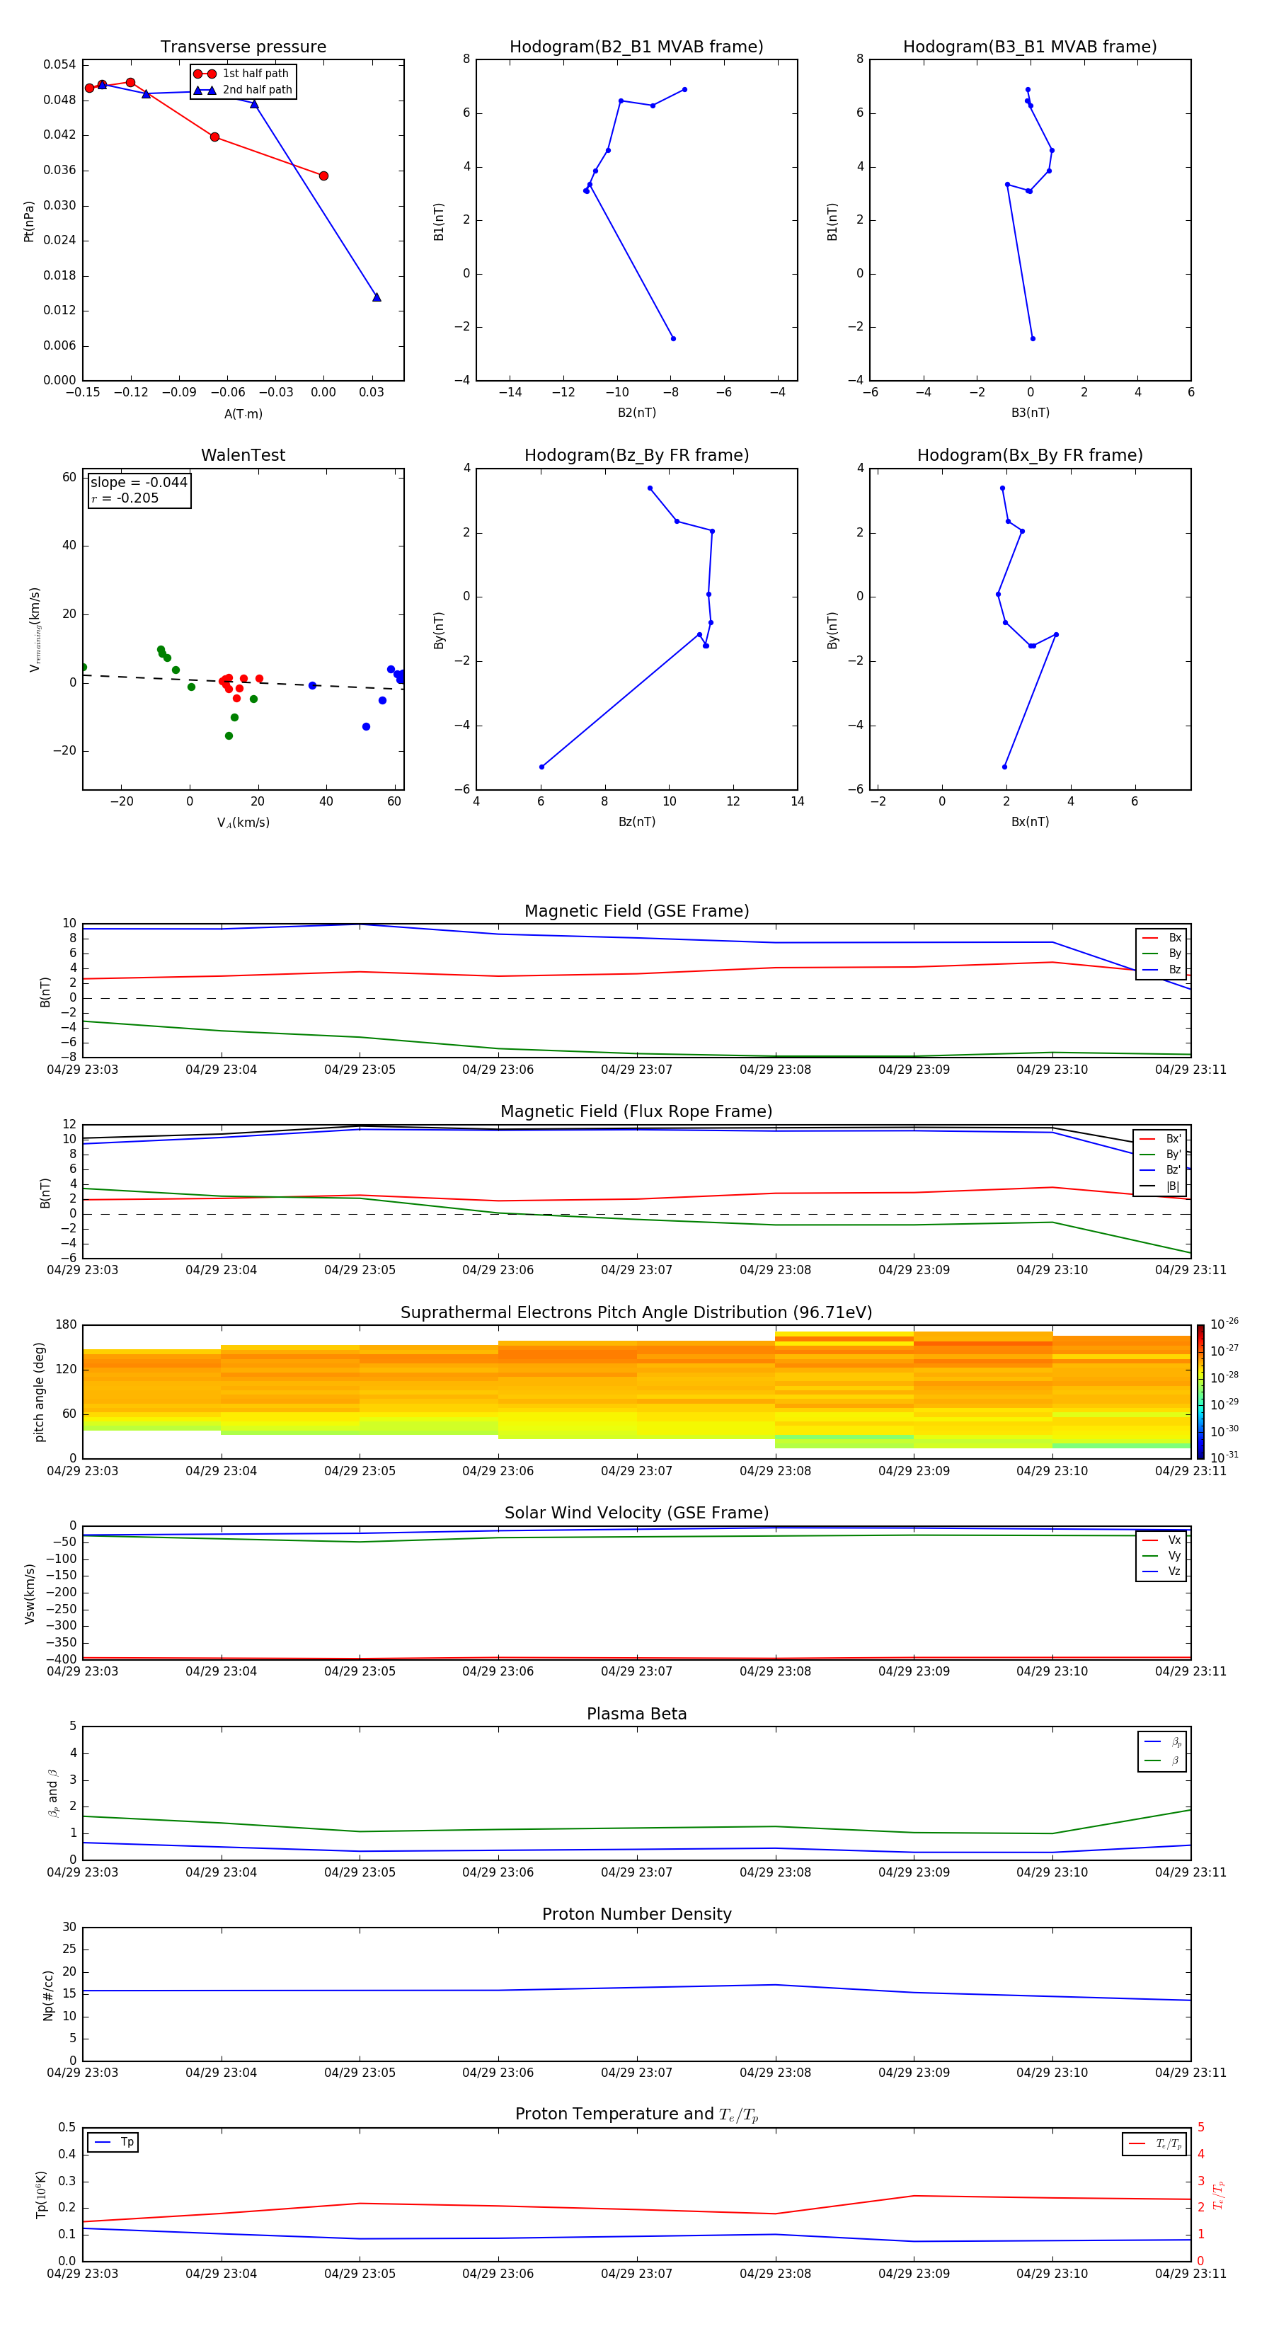Select the "A(T·m)" x-axis label
This screenshot has height=2336, width=1274.
[x=243, y=414]
